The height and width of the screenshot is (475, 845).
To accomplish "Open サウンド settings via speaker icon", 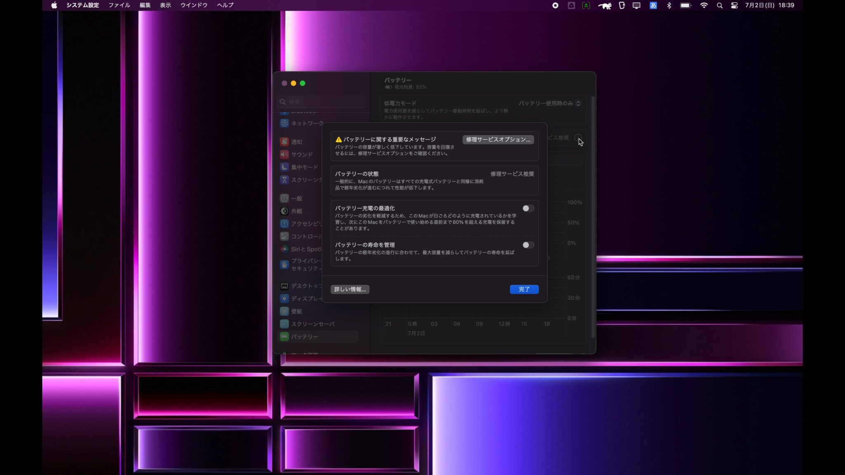I will [285, 154].
